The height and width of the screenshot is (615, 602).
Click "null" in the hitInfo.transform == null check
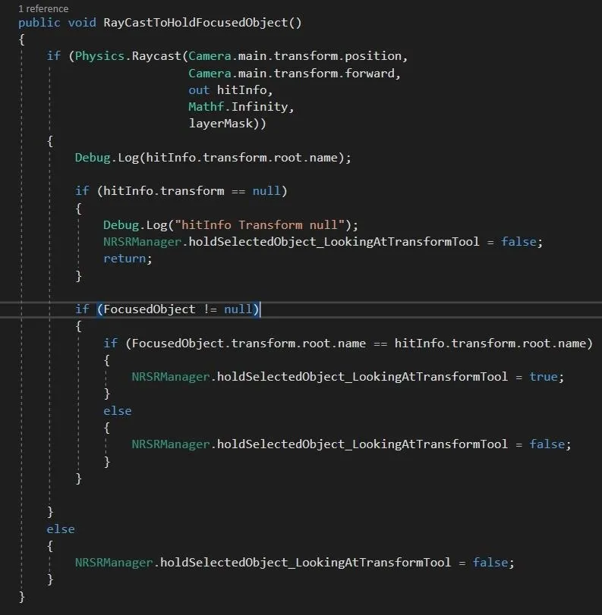(266, 191)
